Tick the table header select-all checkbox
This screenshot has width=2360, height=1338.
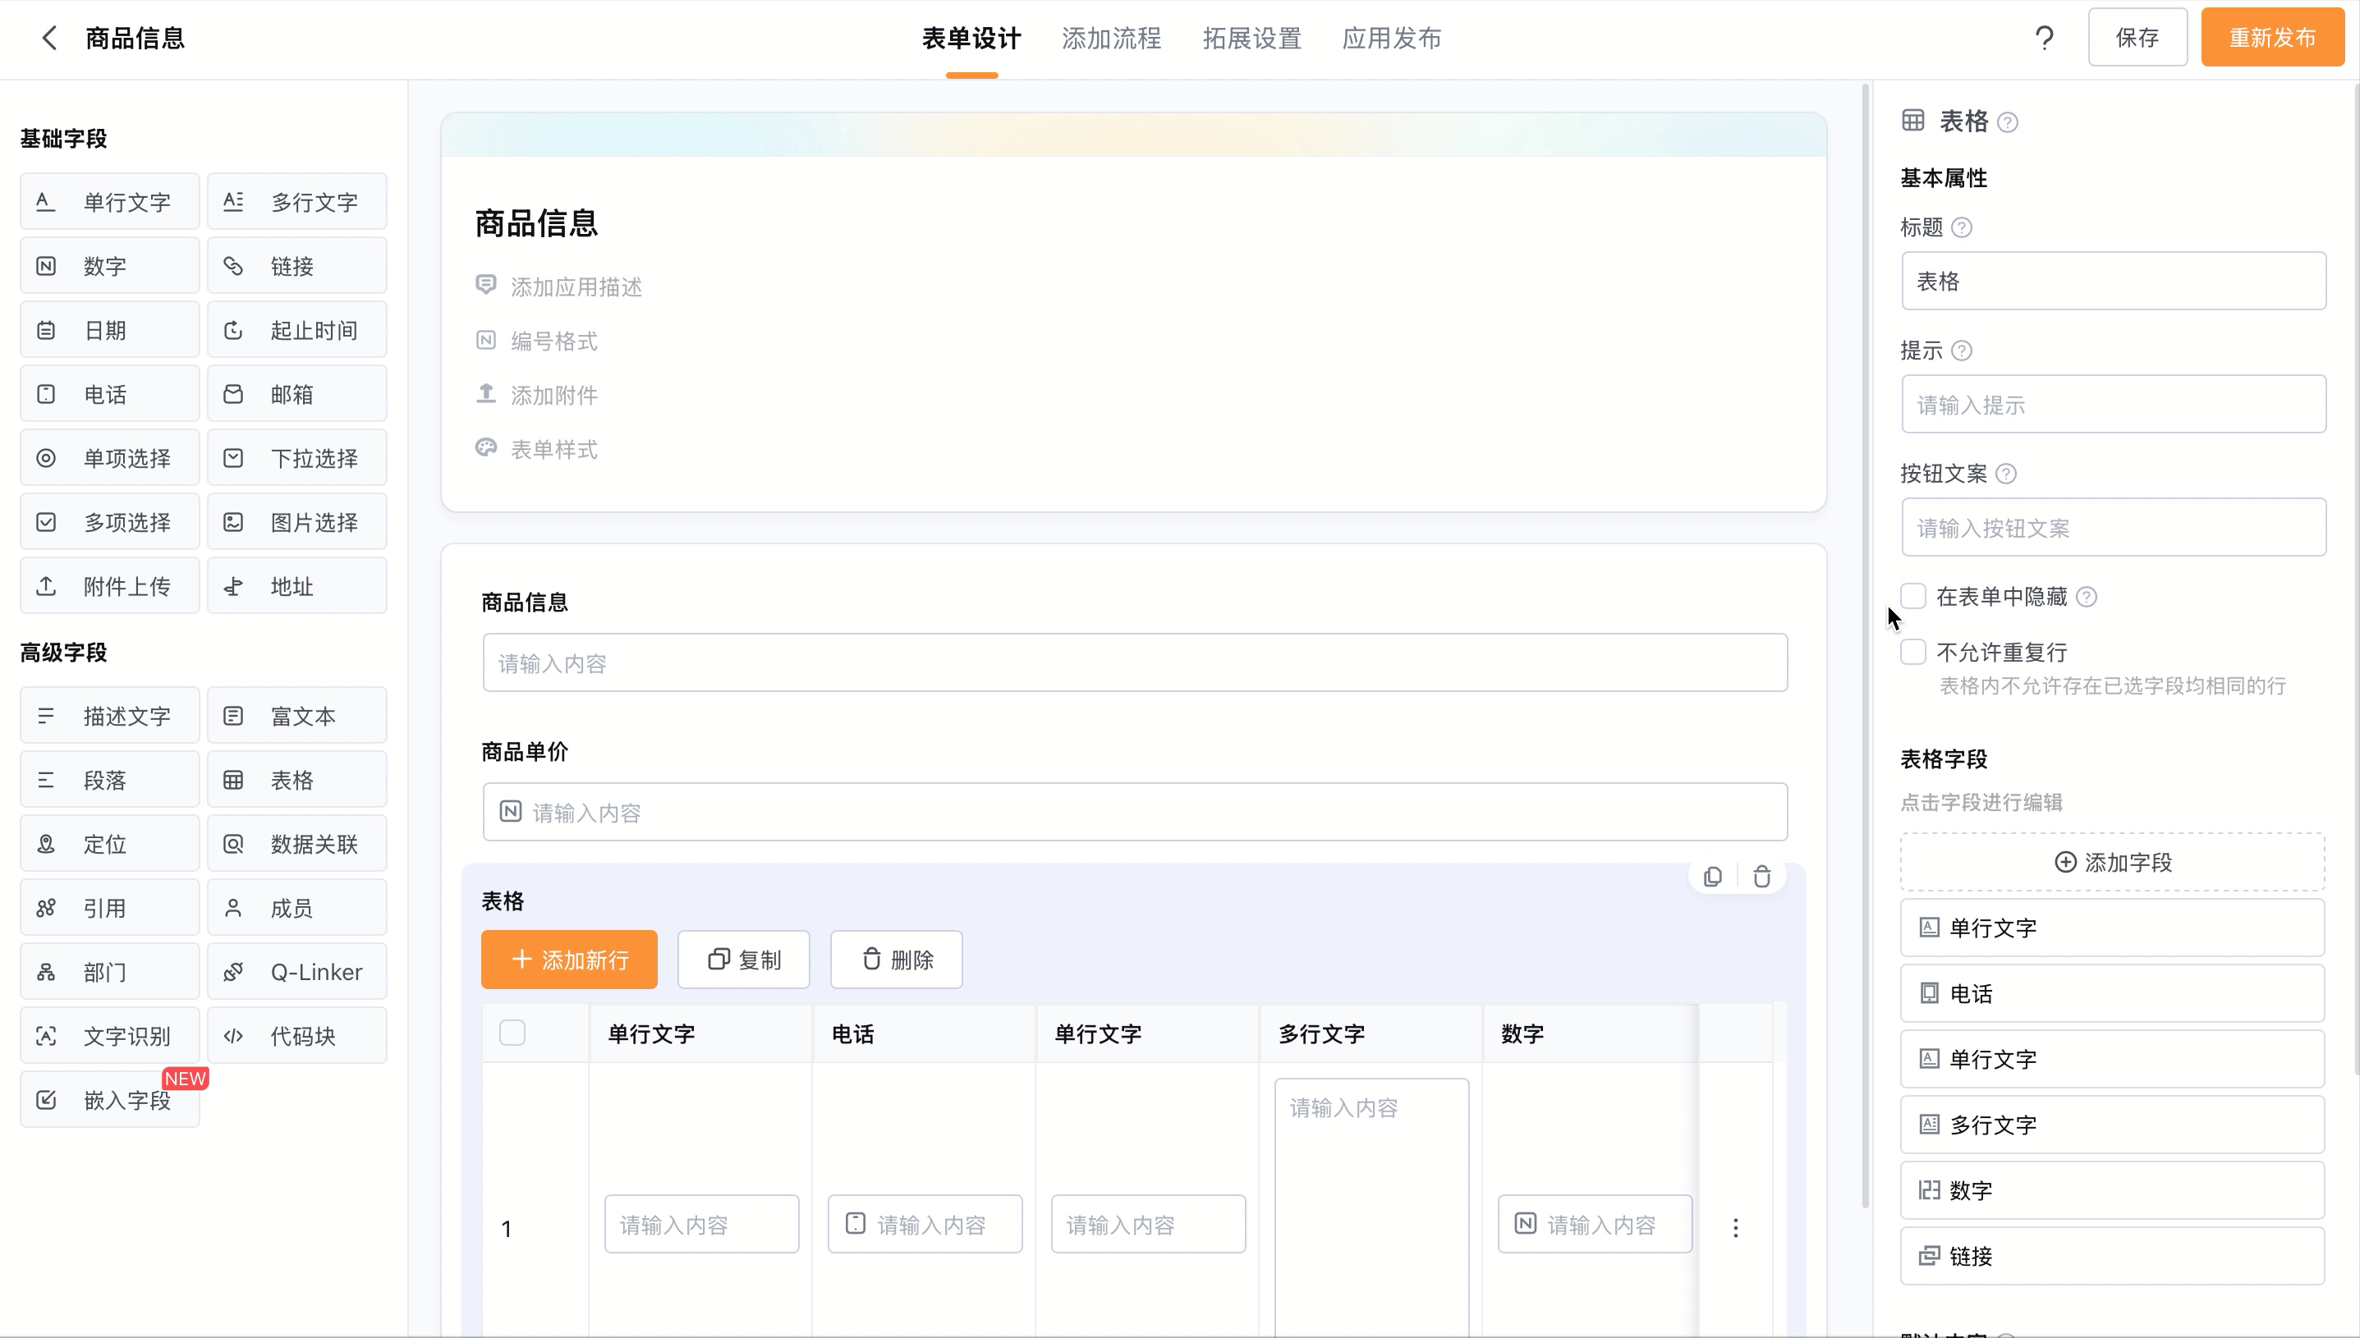click(512, 1033)
